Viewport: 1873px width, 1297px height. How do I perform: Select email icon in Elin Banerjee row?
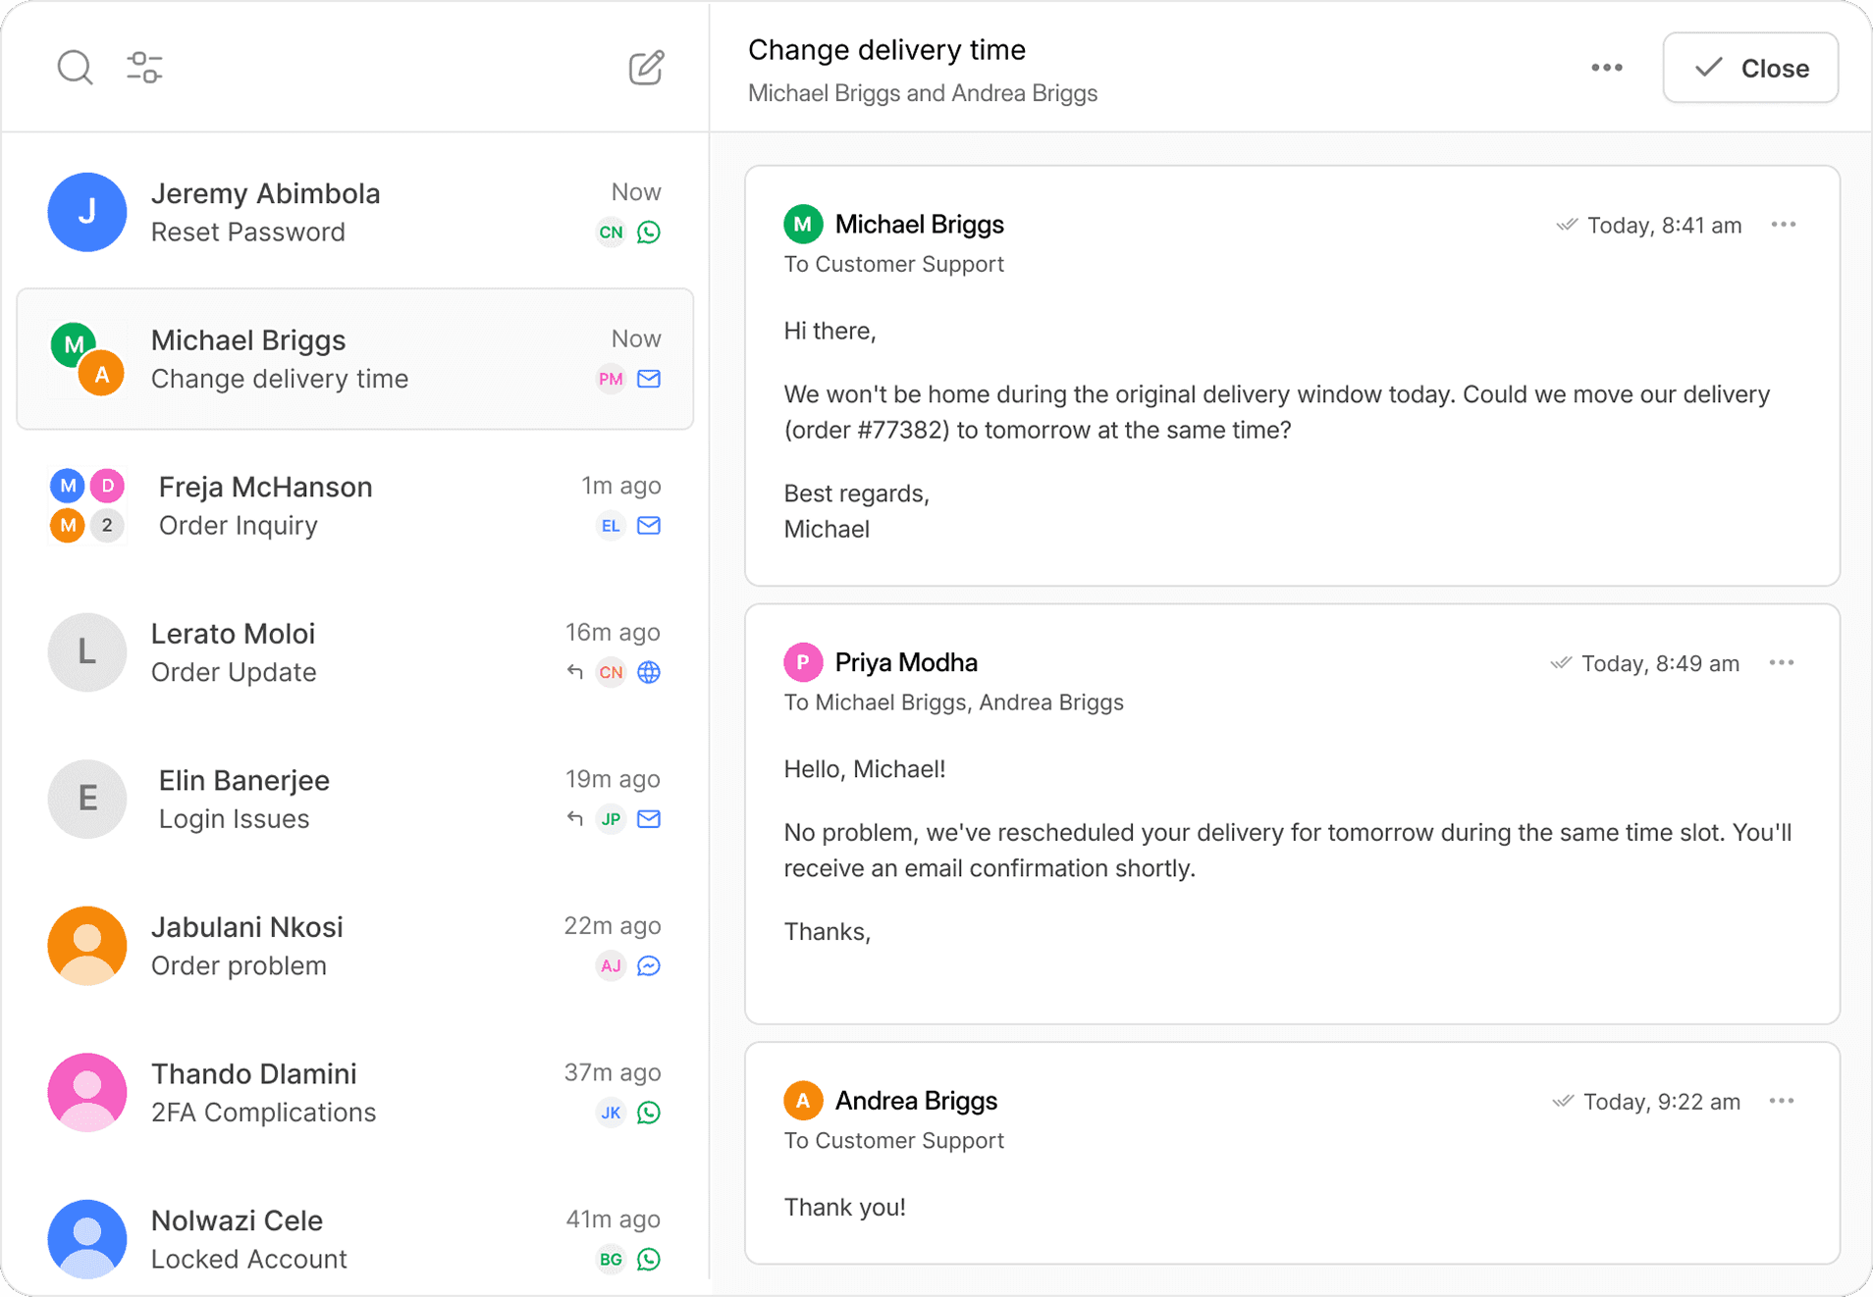pyautogui.click(x=649, y=819)
